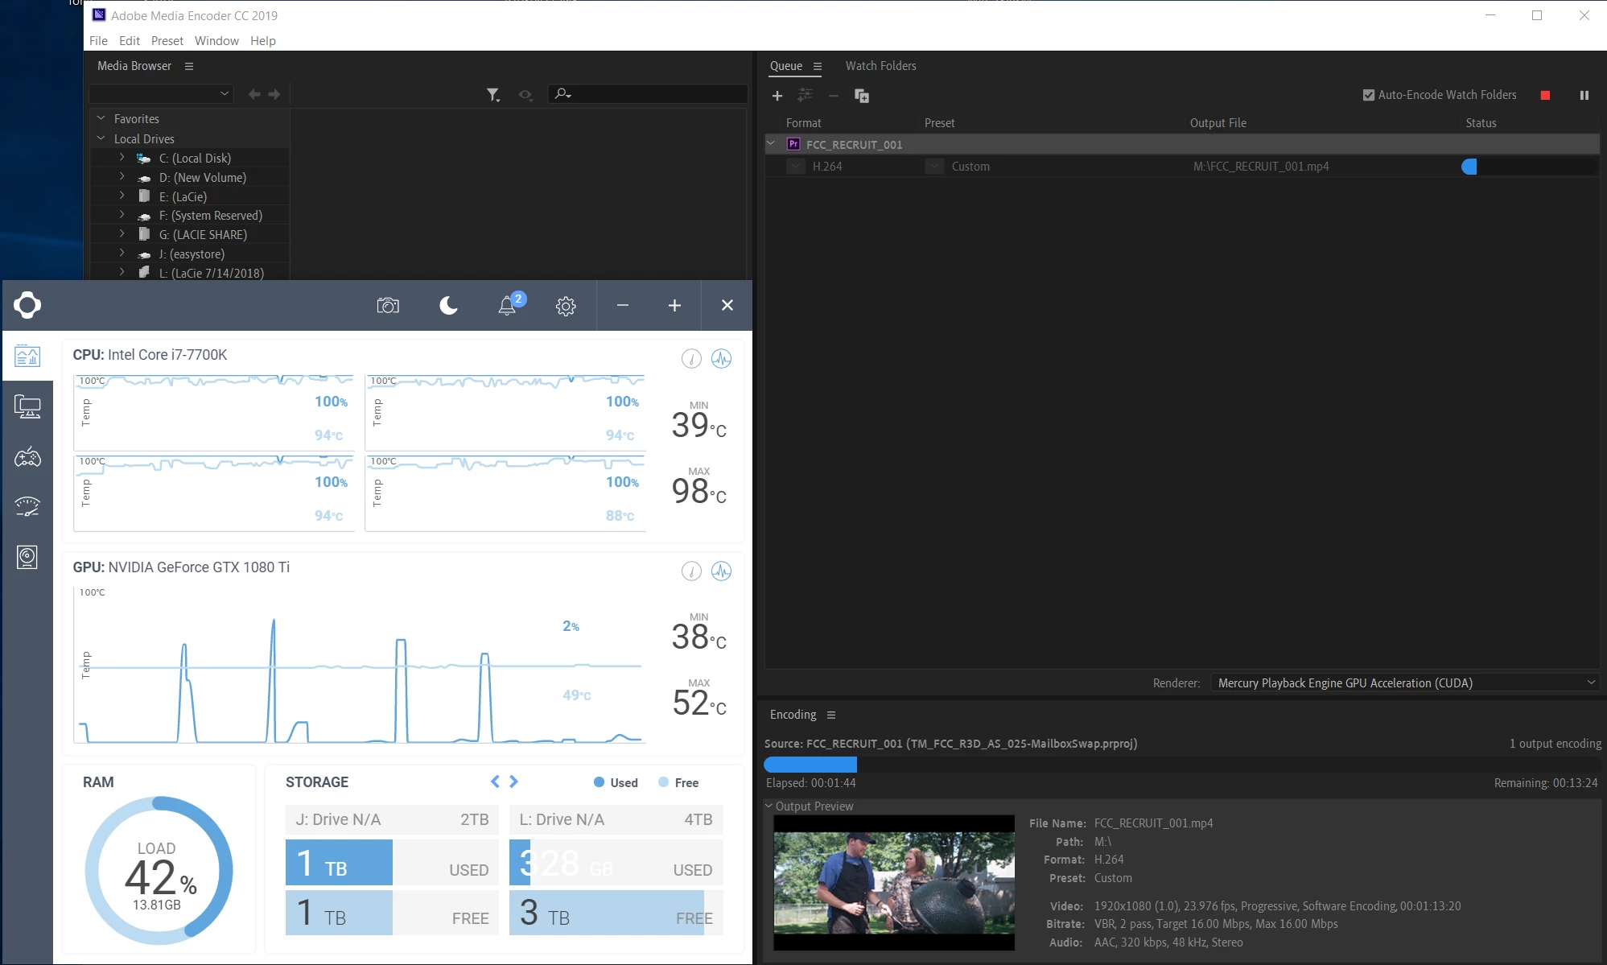Click the media browser filter funnel icon

tap(492, 95)
